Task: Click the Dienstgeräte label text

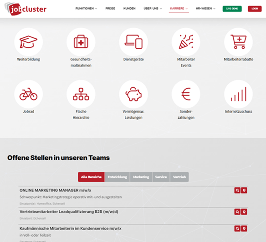Action: [x=133, y=59]
